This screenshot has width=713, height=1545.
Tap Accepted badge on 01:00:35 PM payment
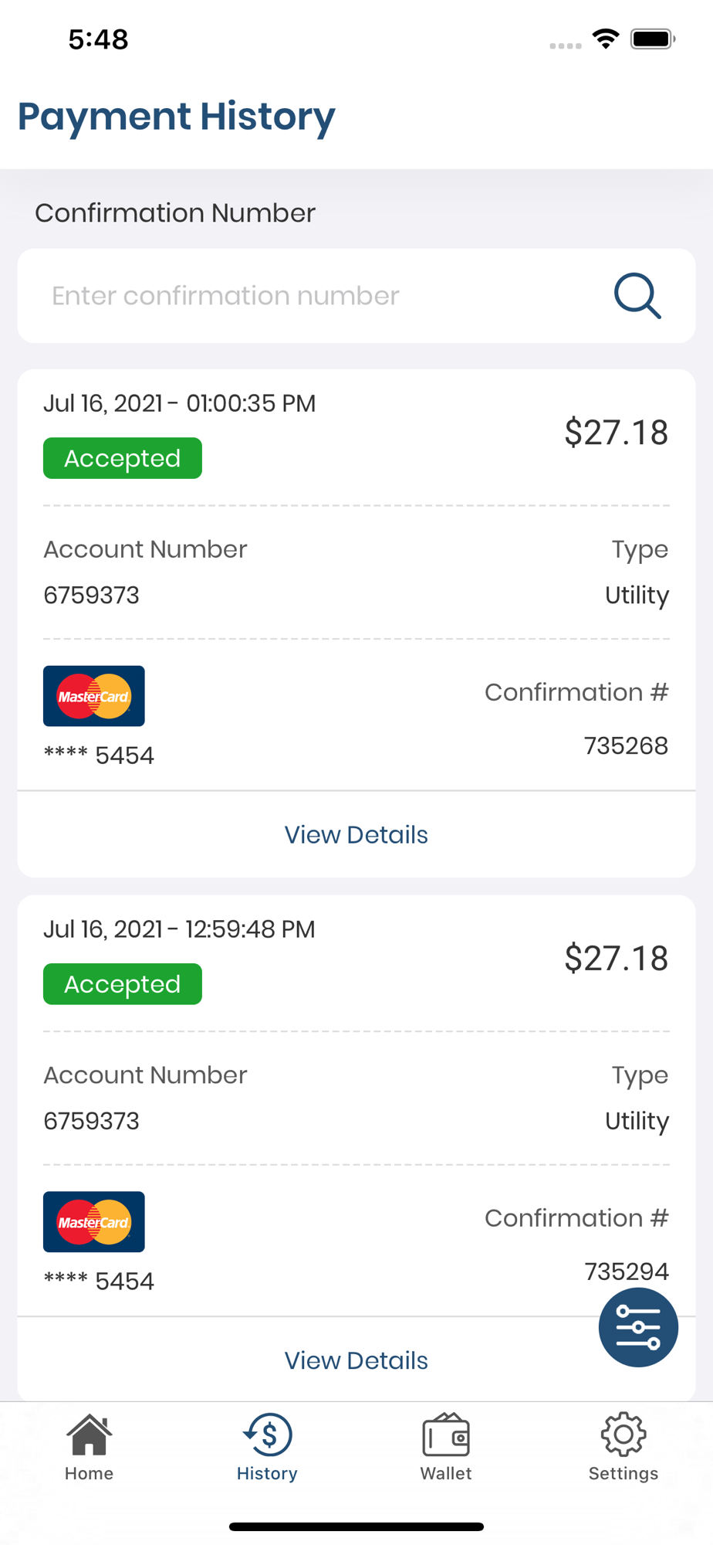tap(123, 459)
